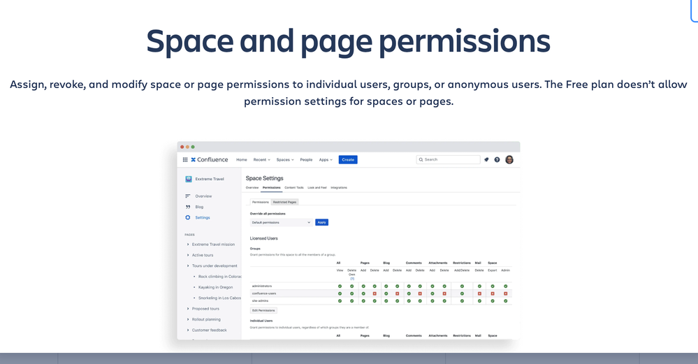Image resolution: width=698 pixels, height=364 pixels.
Task: Open the user profile avatar
Action: [509, 160]
